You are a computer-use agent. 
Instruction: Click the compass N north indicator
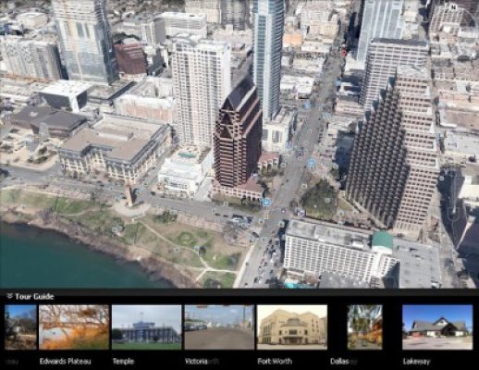point(453,7)
